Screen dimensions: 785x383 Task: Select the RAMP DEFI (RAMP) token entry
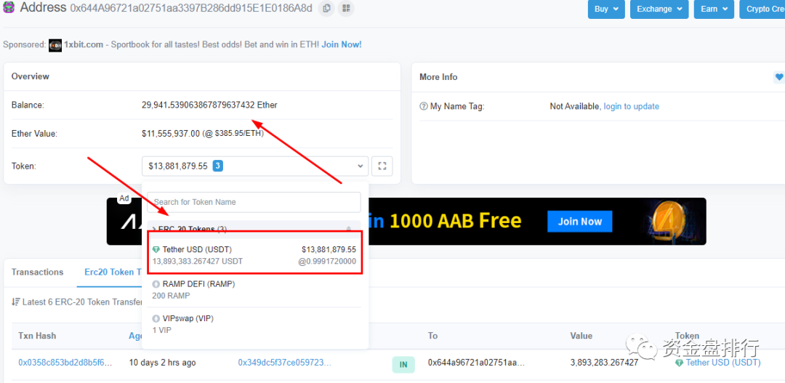point(254,290)
